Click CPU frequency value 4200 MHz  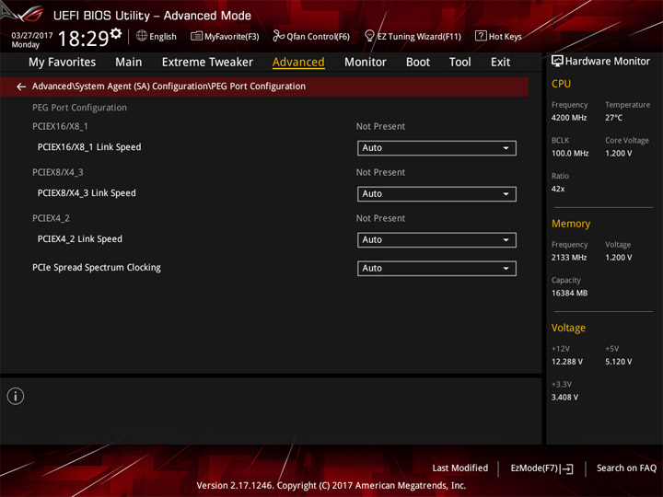569,118
